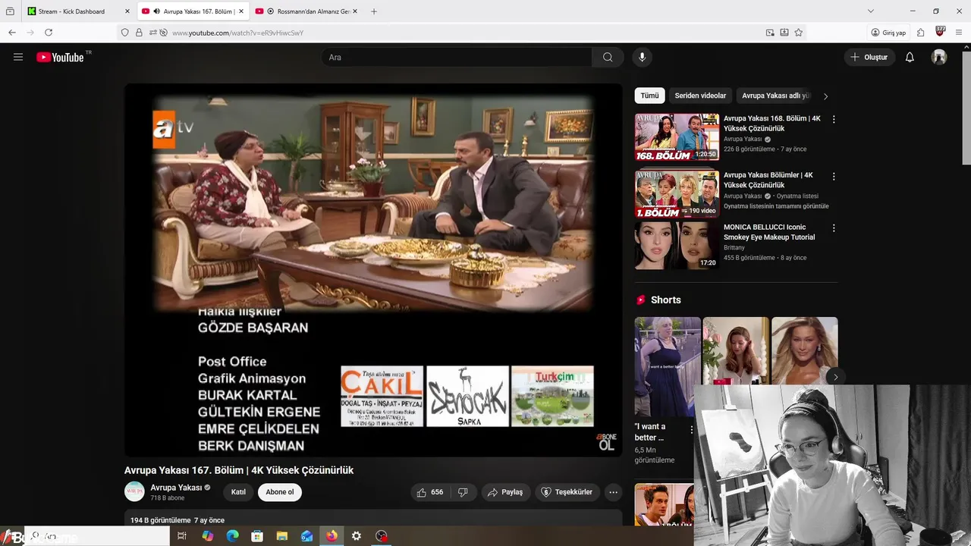Reload the current page

pos(49,33)
